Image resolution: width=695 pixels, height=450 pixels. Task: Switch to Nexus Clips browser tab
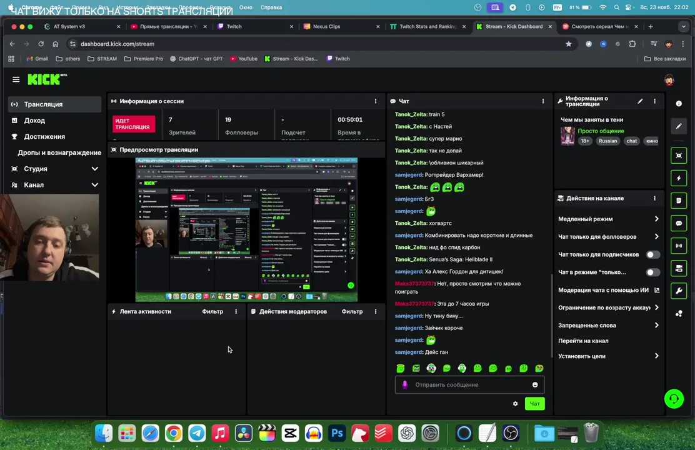pyautogui.click(x=341, y=27)
